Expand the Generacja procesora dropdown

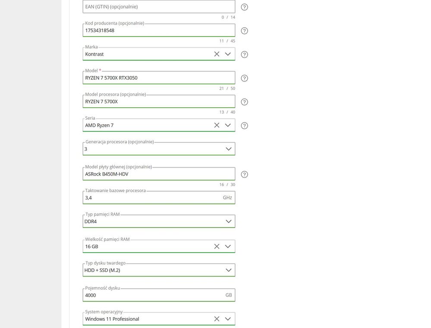228,149
